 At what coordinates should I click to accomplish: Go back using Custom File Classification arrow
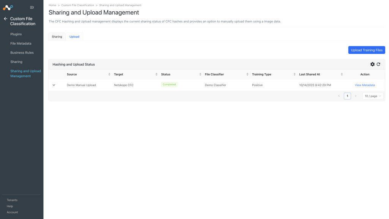[x=5, y=19]
